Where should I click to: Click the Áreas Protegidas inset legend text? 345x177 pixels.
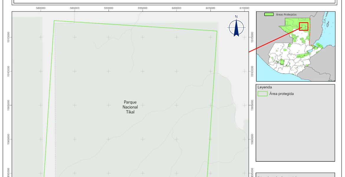pyautogui.click(x=286, y=14)
